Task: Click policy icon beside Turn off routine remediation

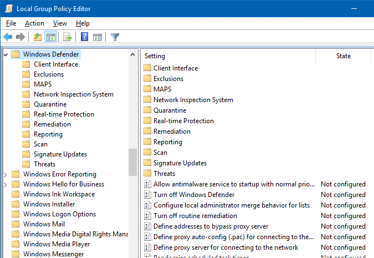Action: [x=147, y=215]
